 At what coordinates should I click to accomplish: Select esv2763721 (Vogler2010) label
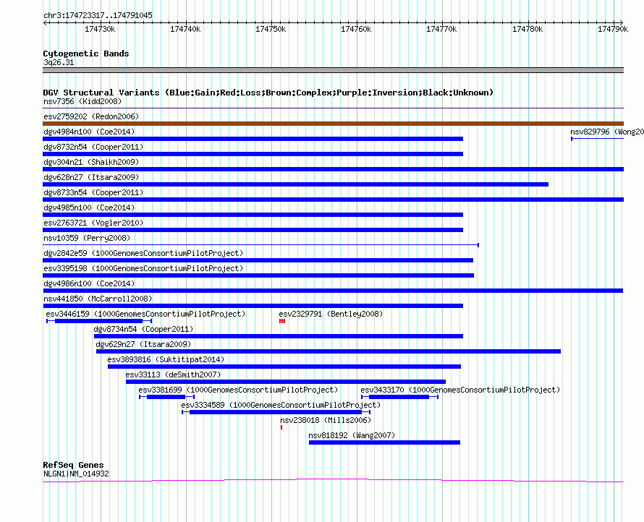click(93, 223)
